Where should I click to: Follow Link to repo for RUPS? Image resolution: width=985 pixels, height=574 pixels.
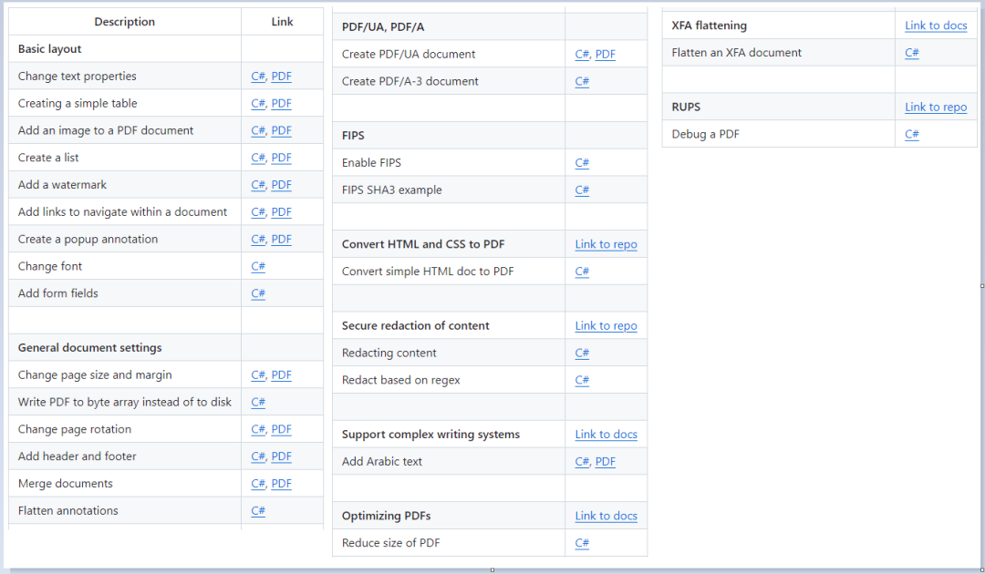(936, 107)
